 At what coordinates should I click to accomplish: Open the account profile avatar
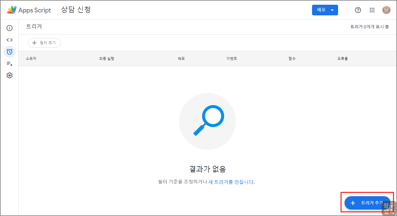tap(386, 10)
